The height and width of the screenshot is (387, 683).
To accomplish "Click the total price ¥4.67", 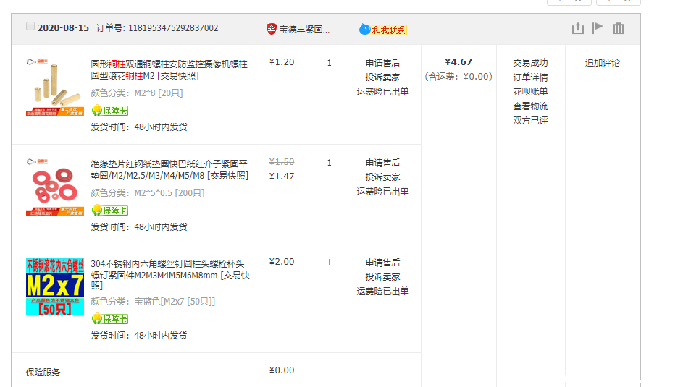I will coord(458,62).
